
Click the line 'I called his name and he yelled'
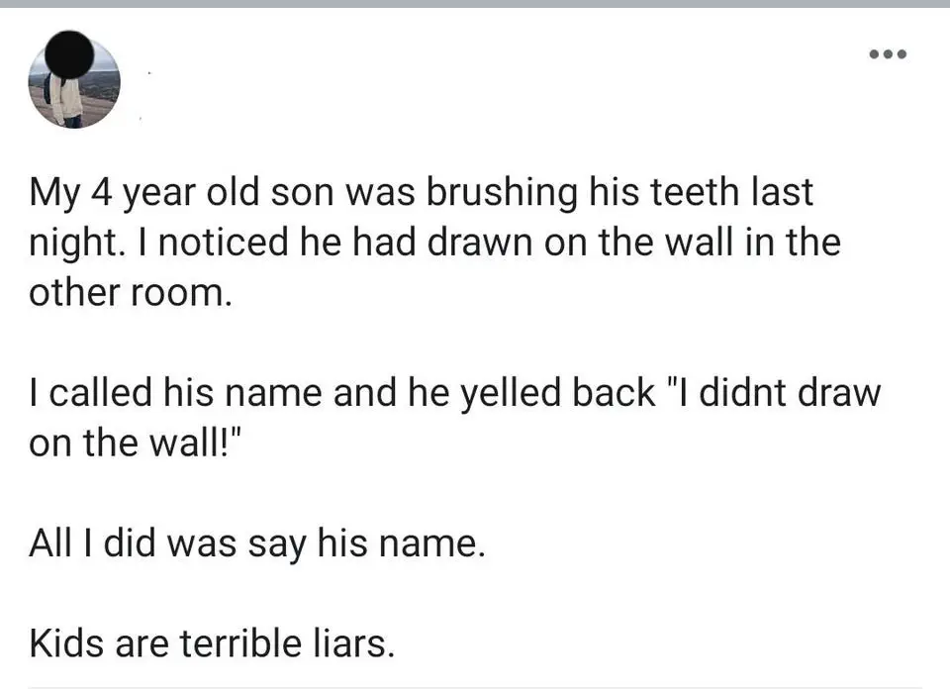(x=454, y=393)
